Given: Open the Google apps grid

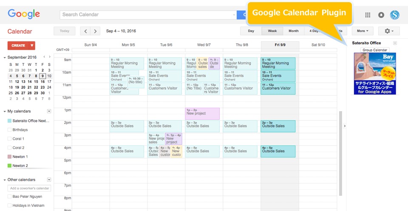Looking at the screenshot, I should coord(368,15).
